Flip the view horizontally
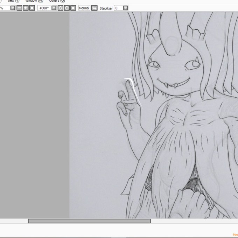Viewport: 238px width, 238px height. click(94, 8)
